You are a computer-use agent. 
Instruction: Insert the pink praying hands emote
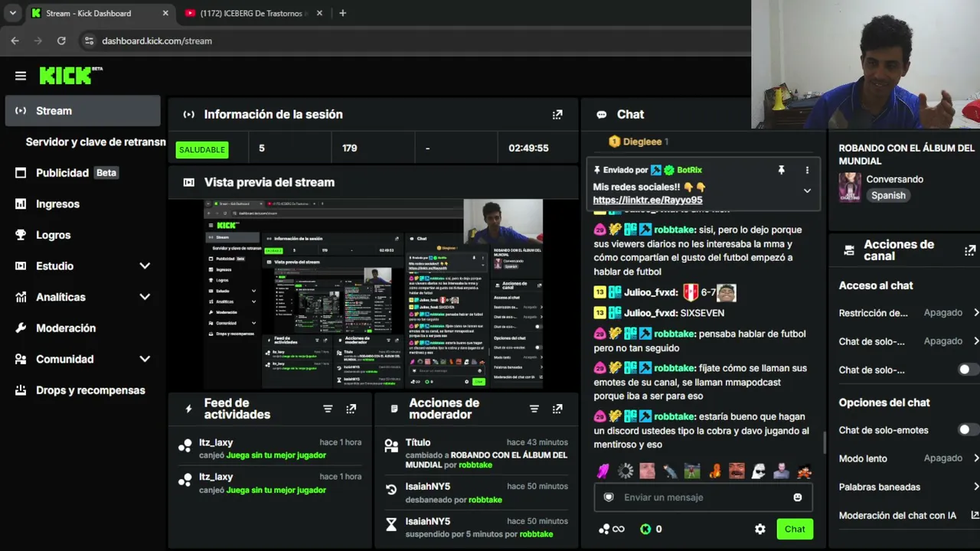pos(603,471)
